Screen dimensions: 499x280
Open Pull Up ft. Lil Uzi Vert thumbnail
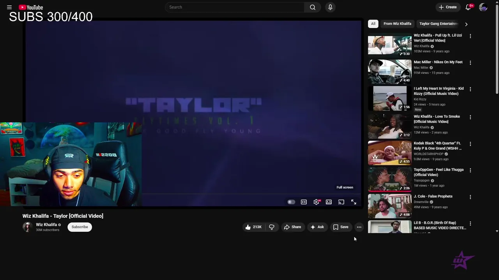[389, 45]
